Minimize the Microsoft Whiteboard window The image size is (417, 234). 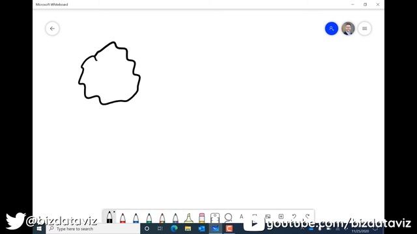[x=352, y=5]
